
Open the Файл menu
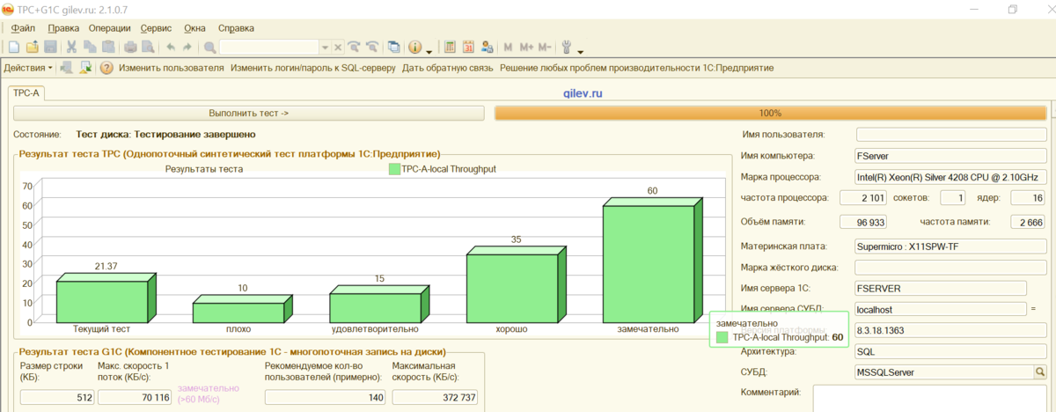point(24,28)
